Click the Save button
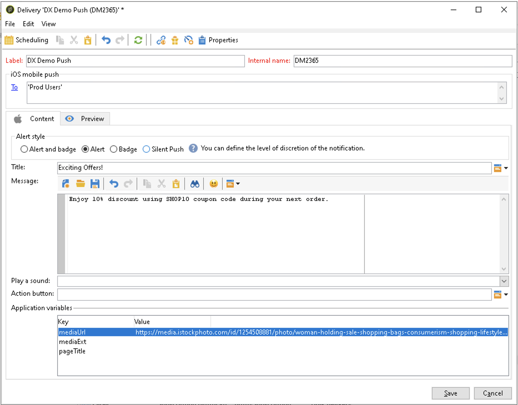The width and height of the screenshot is (518, 405). [x=450, y=393]
